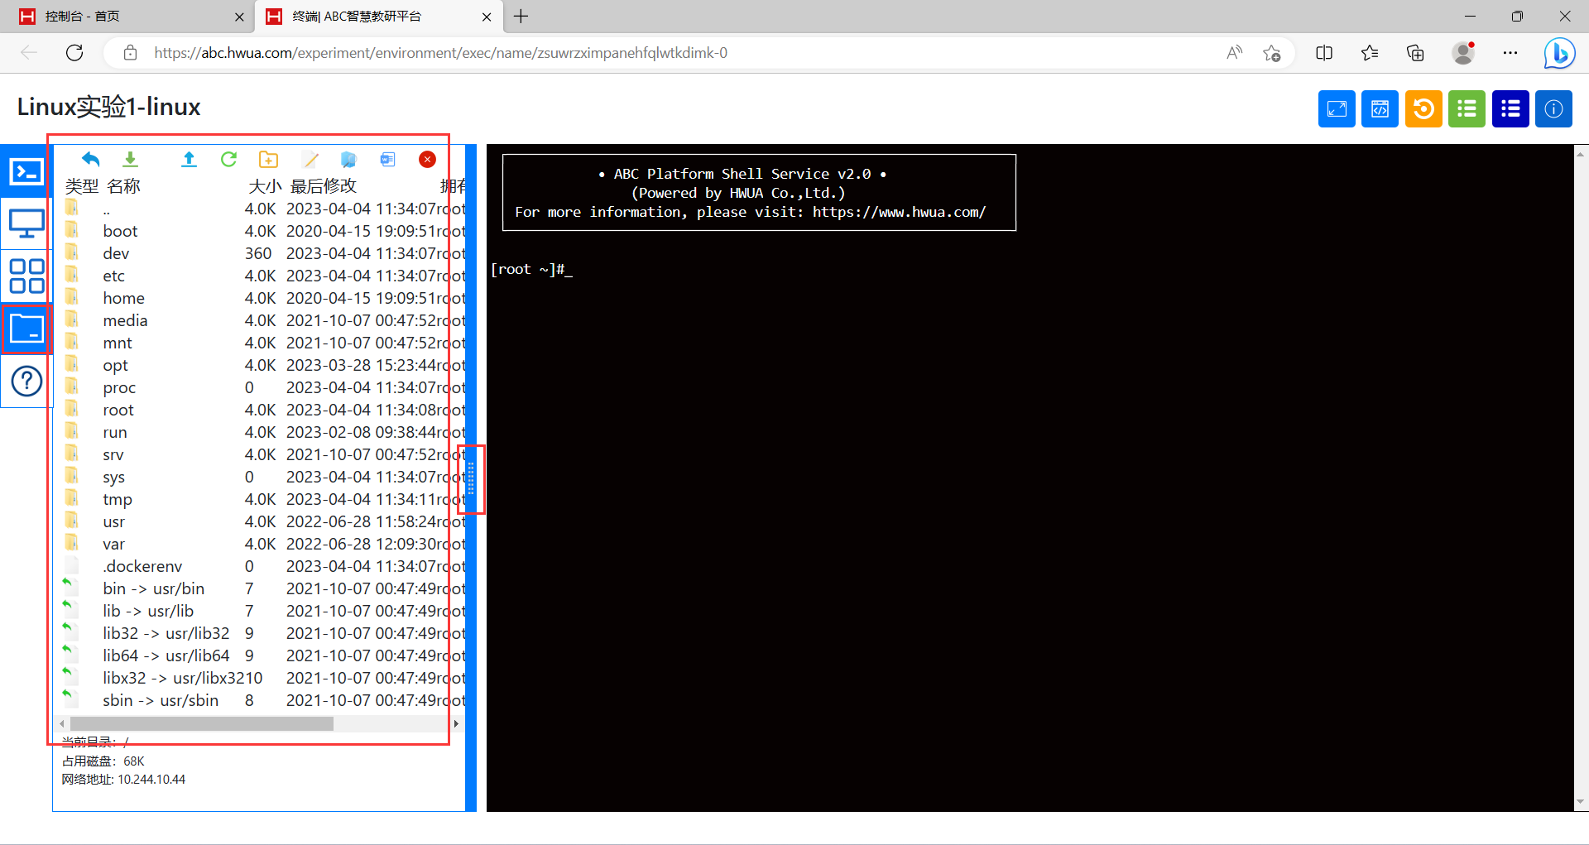Select the usr folder row

click(x=265, y=521)
